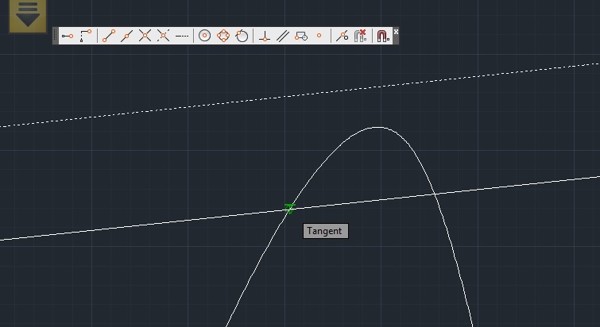Choose the Snap to Node icon
600x327 pixels.
point(319,36)
